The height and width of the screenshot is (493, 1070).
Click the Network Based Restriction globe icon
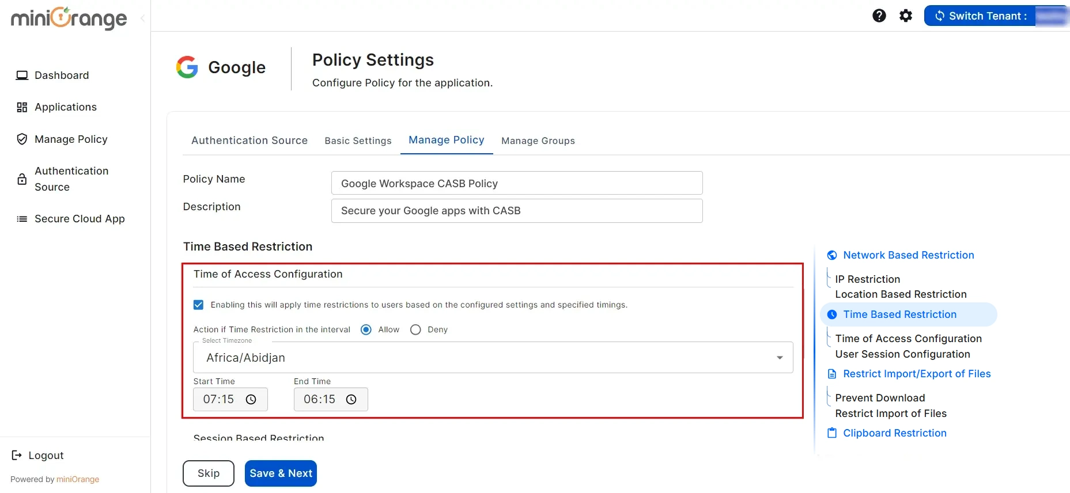[x=832, y=255]
